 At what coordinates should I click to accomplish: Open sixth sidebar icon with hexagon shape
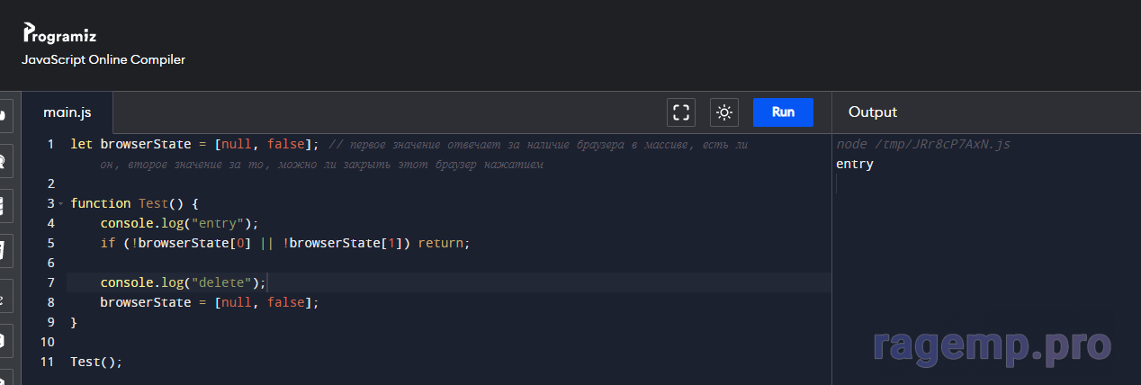click(4, 342)
